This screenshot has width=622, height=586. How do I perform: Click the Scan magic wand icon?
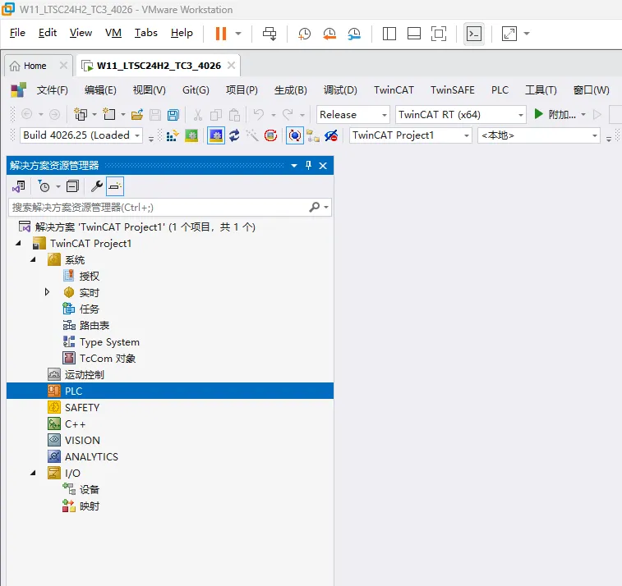(252, 136)
